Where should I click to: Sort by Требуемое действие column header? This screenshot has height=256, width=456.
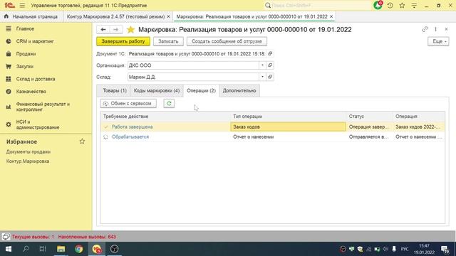[165, 117]
